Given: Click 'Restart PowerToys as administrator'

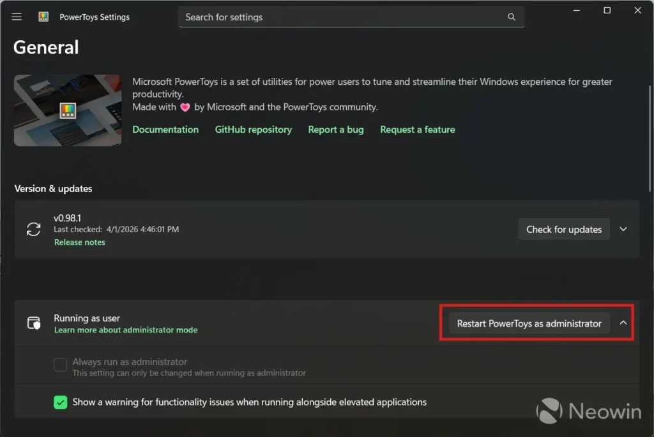Looking at the screenshot, I should [528, 323].
